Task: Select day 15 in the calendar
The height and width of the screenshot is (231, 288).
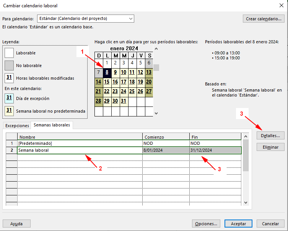Action: point(107,82)
